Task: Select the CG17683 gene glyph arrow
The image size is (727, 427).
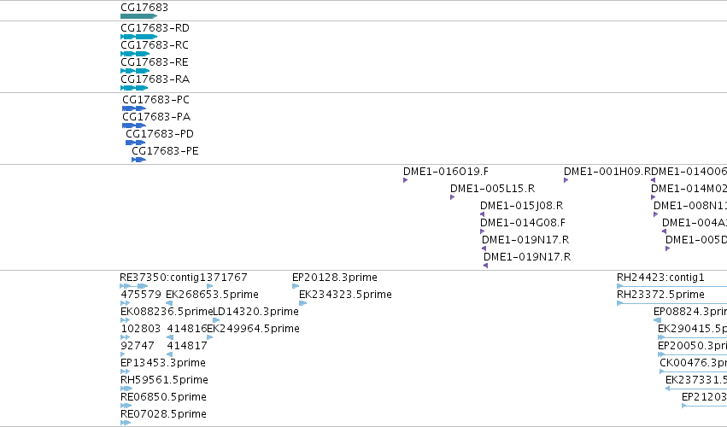Action: tap(138, 16)
